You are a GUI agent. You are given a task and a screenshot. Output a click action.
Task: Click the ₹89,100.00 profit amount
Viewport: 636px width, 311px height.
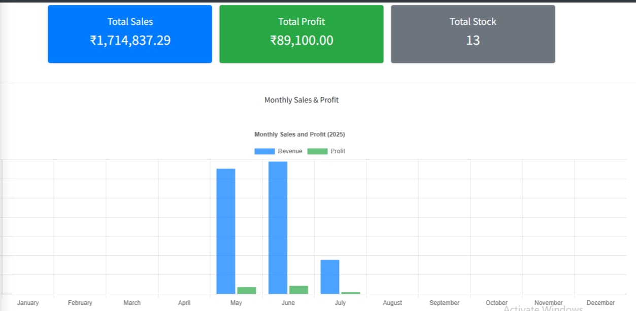pos(302,40)
